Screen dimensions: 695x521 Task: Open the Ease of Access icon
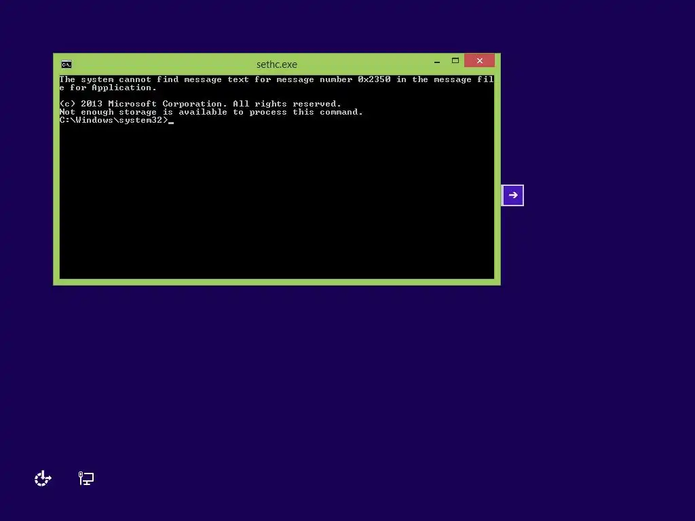(43, 478)
